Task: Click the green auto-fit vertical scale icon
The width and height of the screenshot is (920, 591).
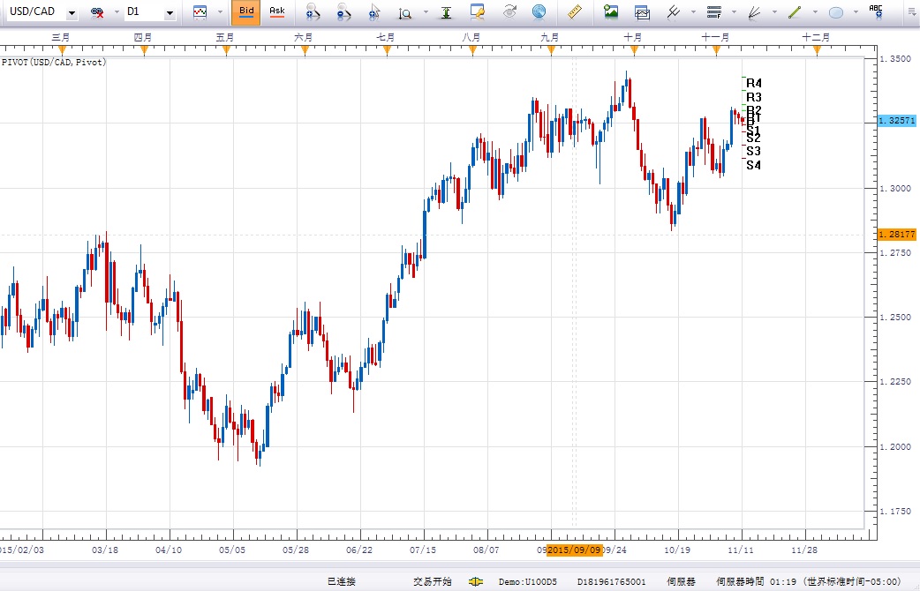Action: click(x=447, y=12)
